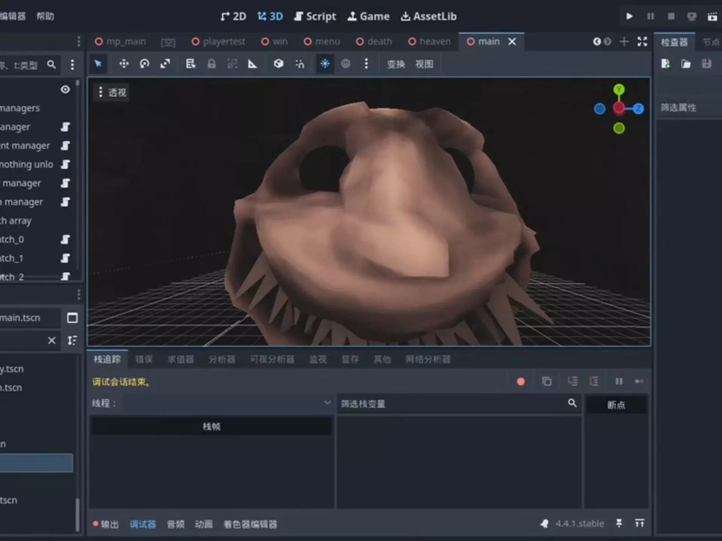The width and height of the screenshot is (722, 541).
Task: Toggle sun preview lighting in viewport toolbar
Action: pos(325,64)
